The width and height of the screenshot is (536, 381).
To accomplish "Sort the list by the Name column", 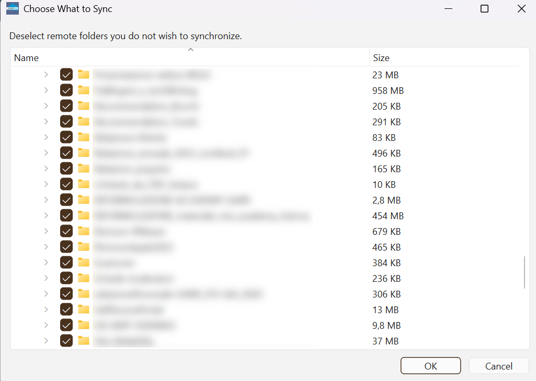I will tap(26, 57).
